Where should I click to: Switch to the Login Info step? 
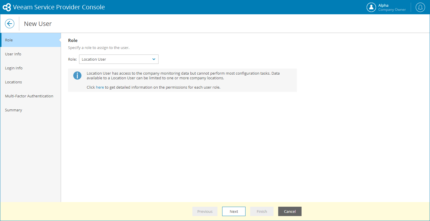[30, 68]
